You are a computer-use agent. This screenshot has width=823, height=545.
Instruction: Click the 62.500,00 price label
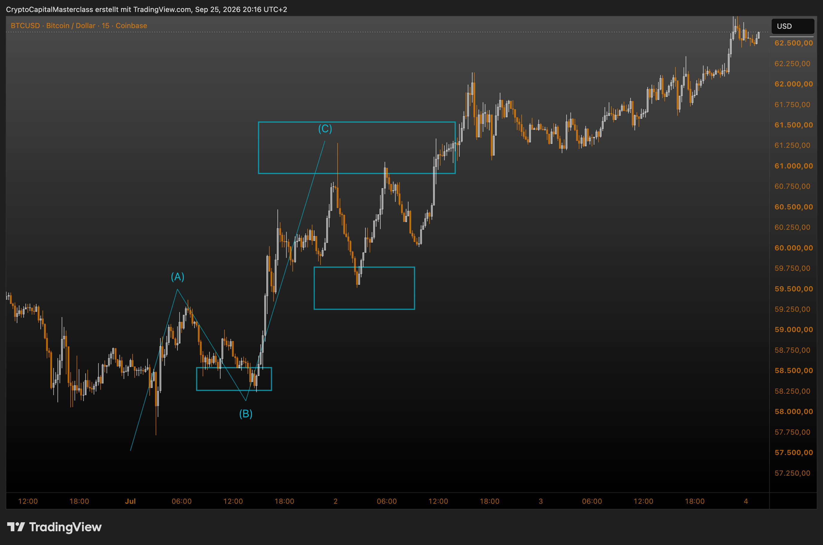[x=794, y=43]
